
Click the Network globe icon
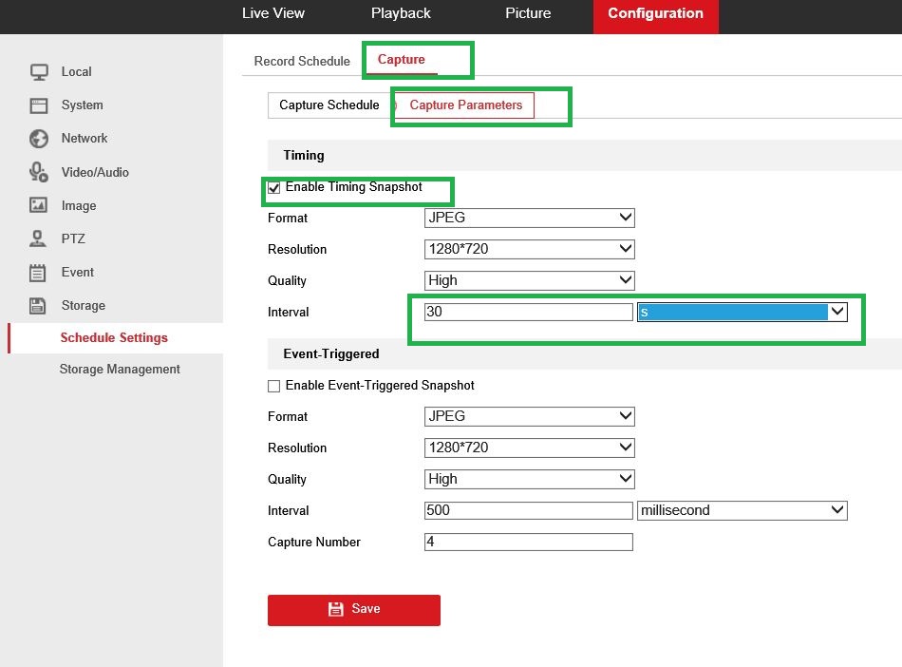click(39, 139)
